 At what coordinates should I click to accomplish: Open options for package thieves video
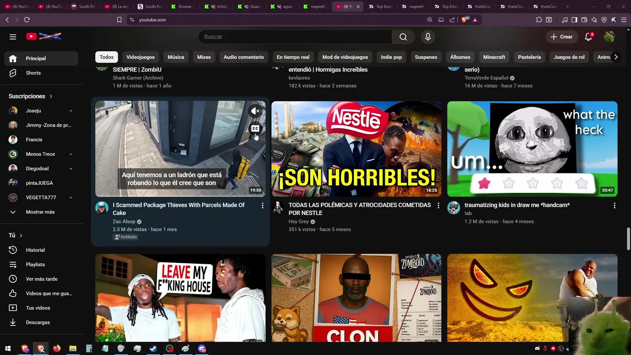262,206
